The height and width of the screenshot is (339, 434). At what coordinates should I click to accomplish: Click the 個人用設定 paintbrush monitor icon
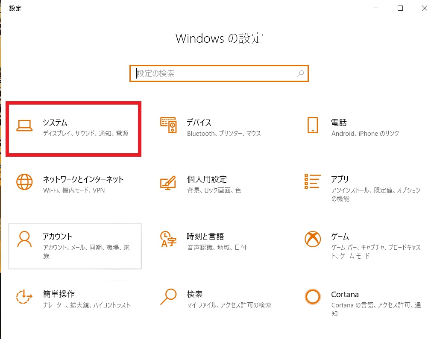click(x=168, y=183)
